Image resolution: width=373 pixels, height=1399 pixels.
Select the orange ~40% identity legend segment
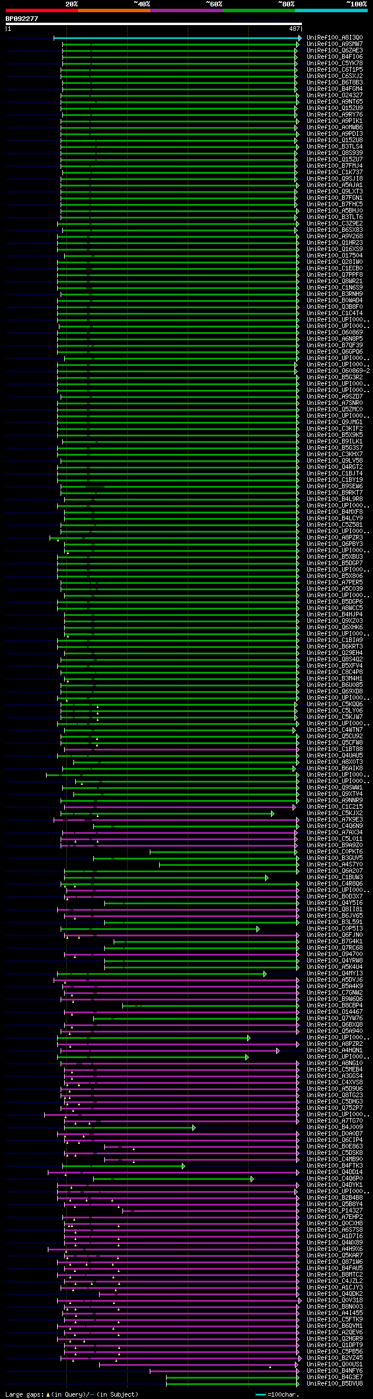tap(114, 10)
